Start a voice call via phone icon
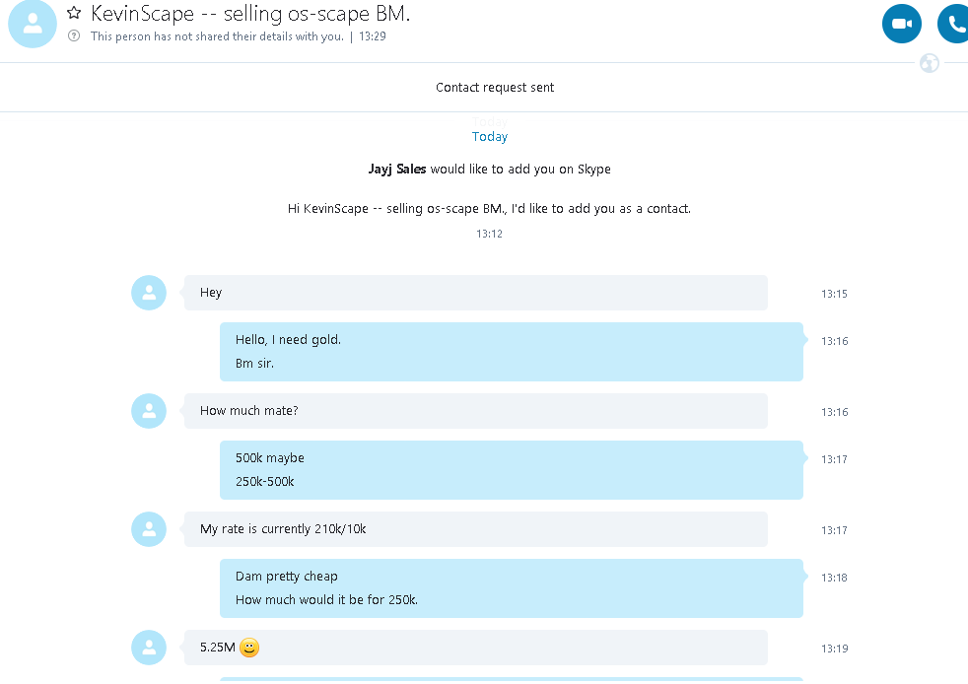 tap(953, 24)
